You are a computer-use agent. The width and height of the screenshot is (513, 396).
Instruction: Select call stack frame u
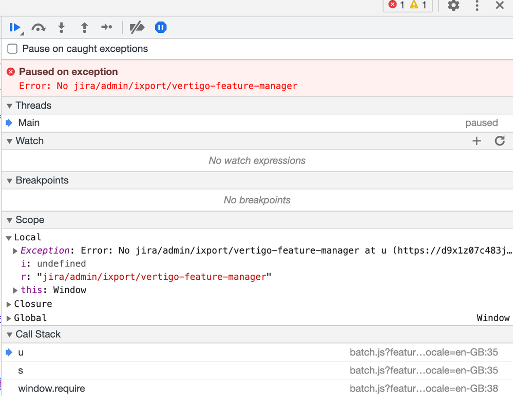click(257, 352)
